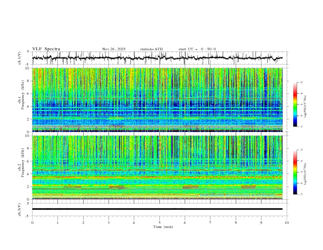Click the ch.3 flat black waveform trace

click(x=157, y=209)
